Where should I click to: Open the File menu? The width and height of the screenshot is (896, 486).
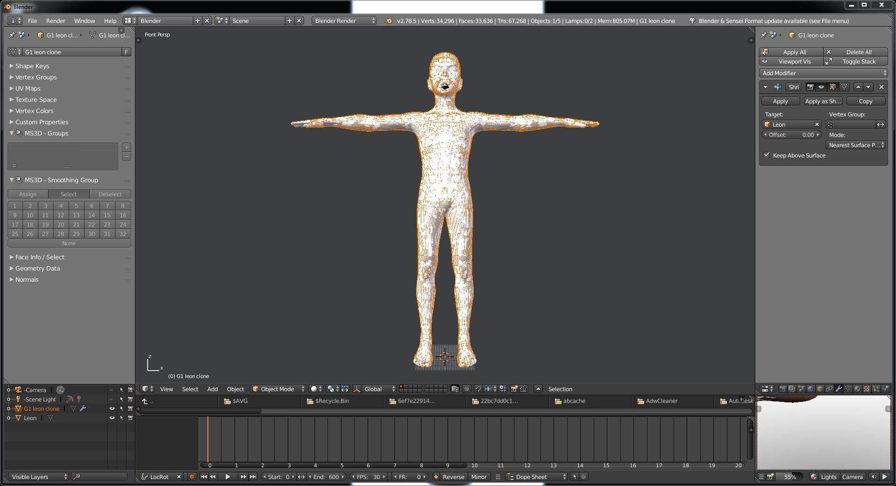click(x=32, y=21)
